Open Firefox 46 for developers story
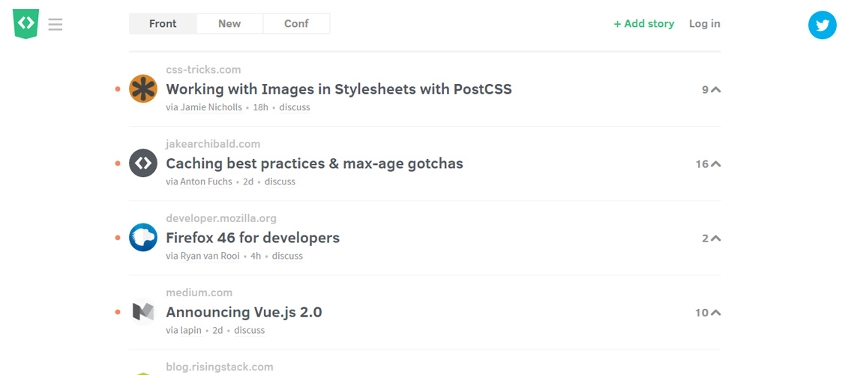 [x=253, y=238]
